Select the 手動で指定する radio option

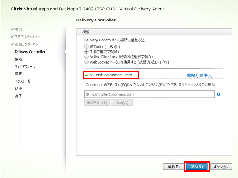pyautogui.click(x=86, y=52)
